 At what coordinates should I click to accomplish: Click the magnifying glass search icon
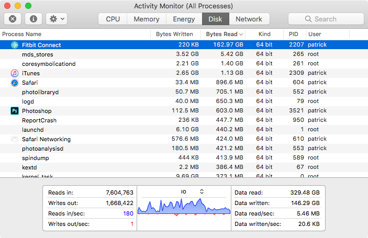(308, 19)
